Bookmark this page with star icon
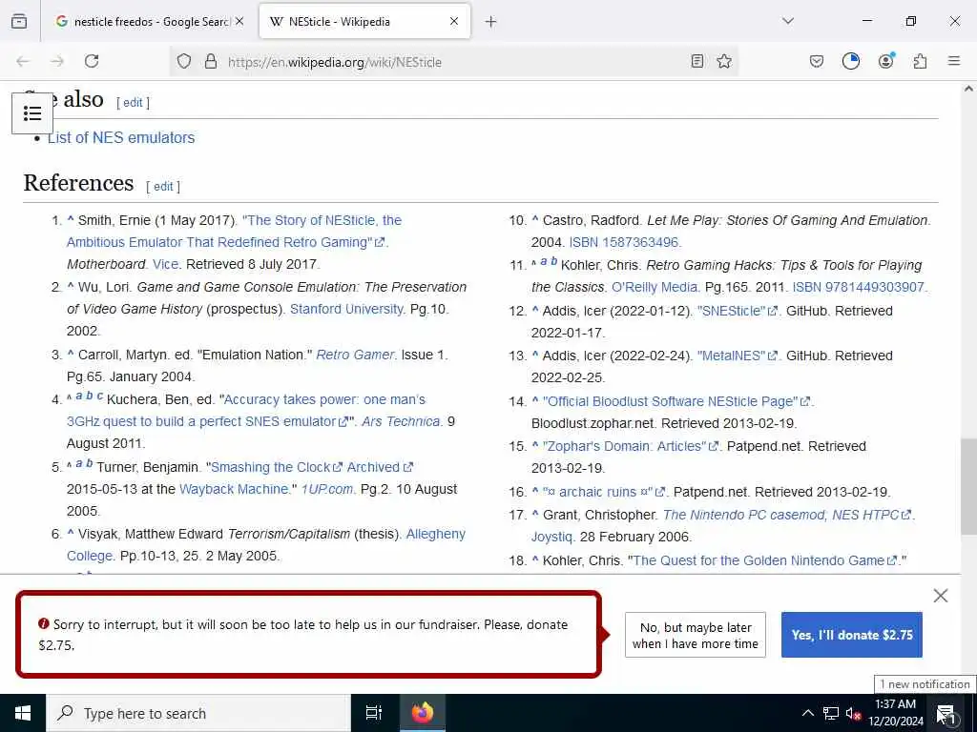The height and width of the screenshot is (732, 977). click(x=724, y=61)
